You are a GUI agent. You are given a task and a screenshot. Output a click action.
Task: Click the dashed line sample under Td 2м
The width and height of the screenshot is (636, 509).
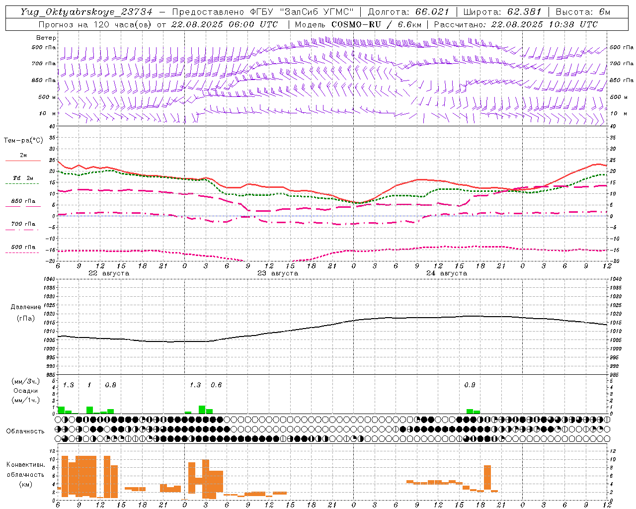22,184
